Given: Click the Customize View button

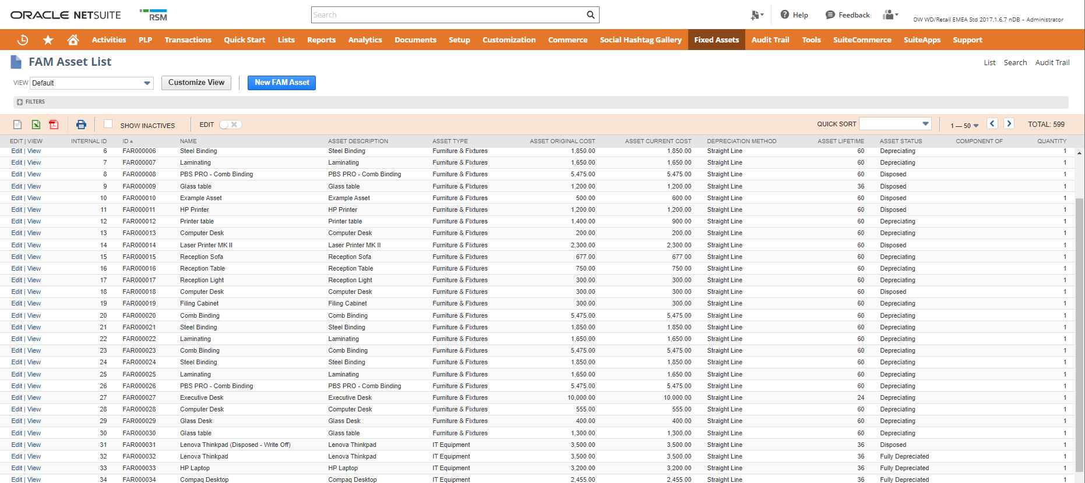Looking at the screenshot, I should click(196, 83).
